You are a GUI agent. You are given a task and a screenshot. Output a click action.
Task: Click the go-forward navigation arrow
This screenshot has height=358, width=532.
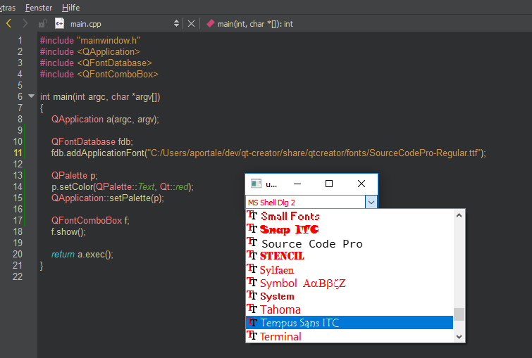pos(25,23)
